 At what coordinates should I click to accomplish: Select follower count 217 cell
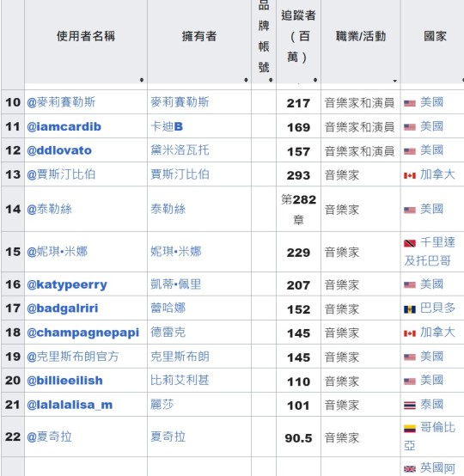click(298, 102)
